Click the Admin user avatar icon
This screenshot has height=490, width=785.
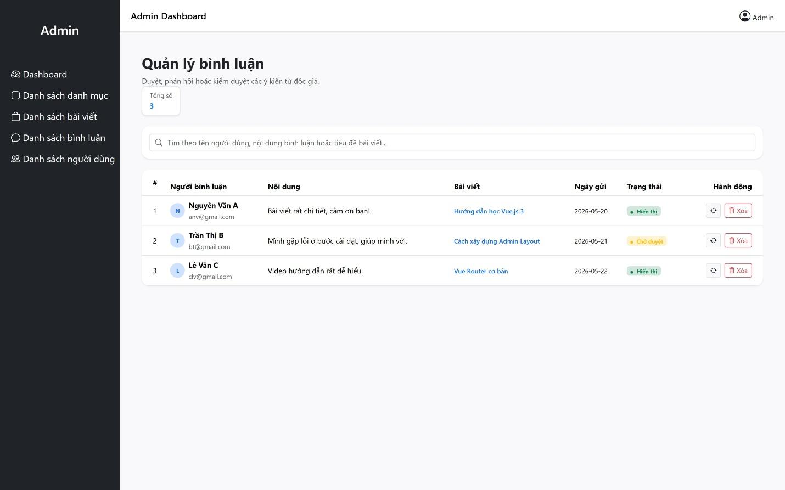pos(745,16)
